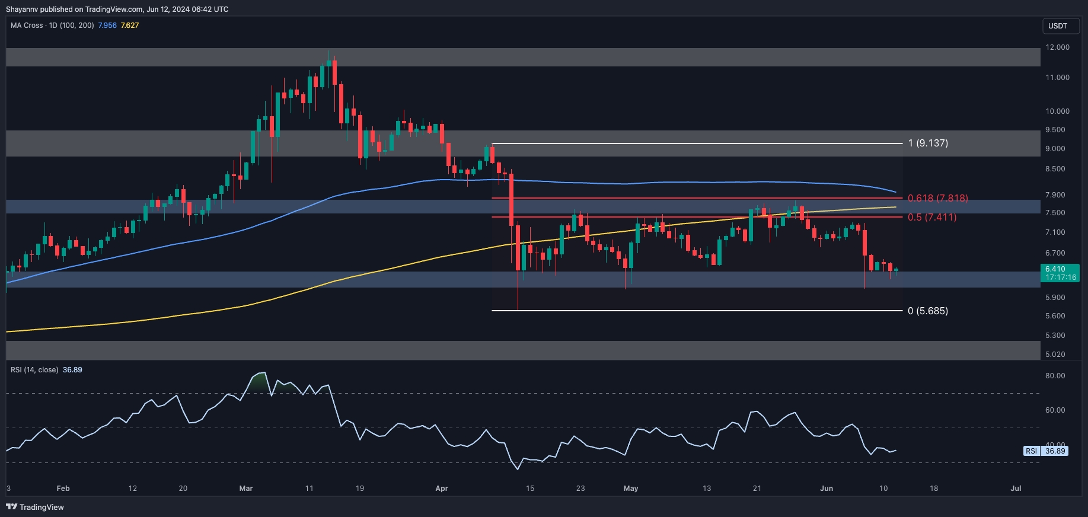1088x517 pixels.
Task: Click the RSI legend value 36.89
Action: [72, 370]
